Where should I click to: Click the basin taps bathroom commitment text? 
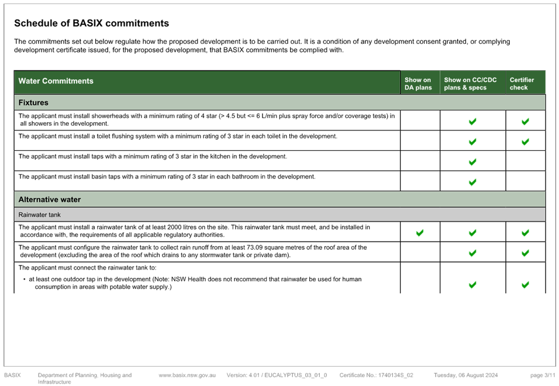pos(167,177)
